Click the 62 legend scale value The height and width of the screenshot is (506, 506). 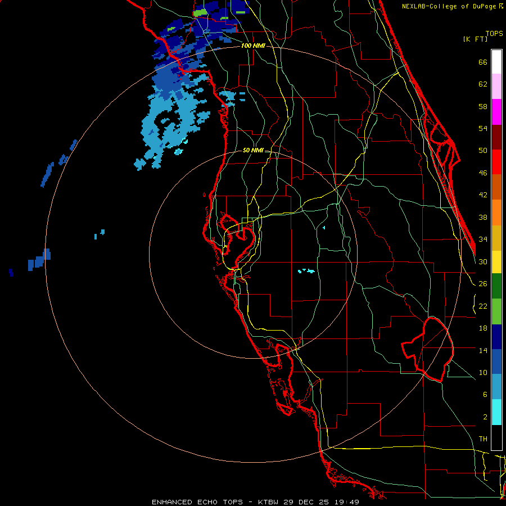click(483, 84)
